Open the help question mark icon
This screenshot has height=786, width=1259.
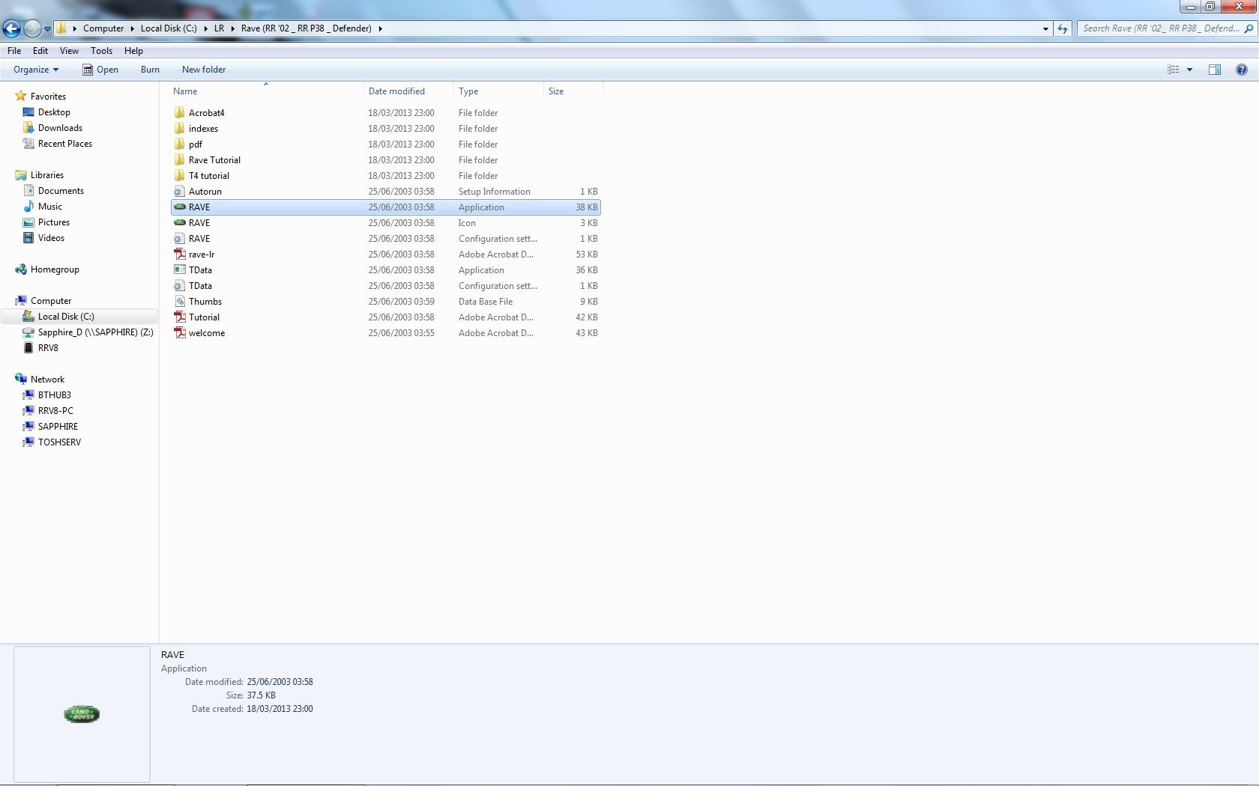tap(1242, 70)
